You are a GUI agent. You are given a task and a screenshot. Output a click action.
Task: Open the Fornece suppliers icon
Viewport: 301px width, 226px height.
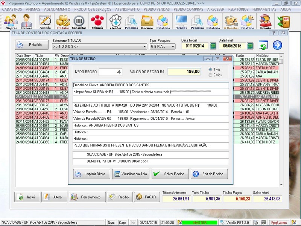pyautogui.click(x=26, y=21)
